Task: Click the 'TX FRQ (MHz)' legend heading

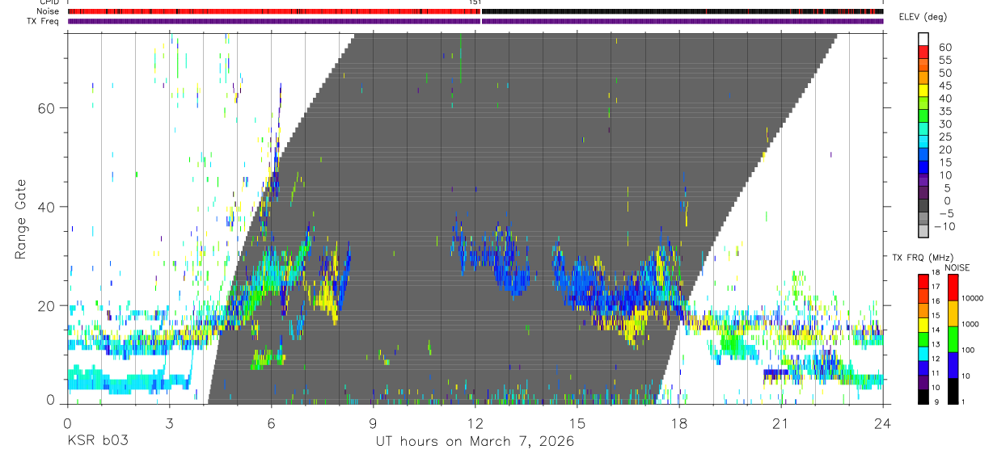Action: pos(922,258)
